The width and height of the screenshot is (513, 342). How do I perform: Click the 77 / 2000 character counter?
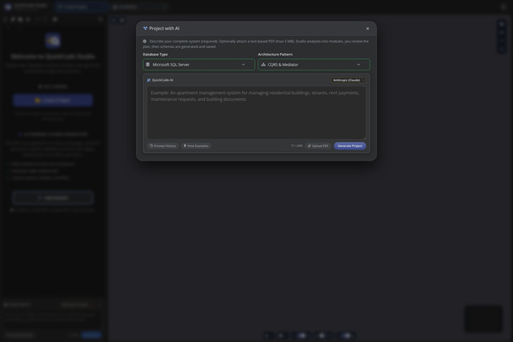pos(297,146)
